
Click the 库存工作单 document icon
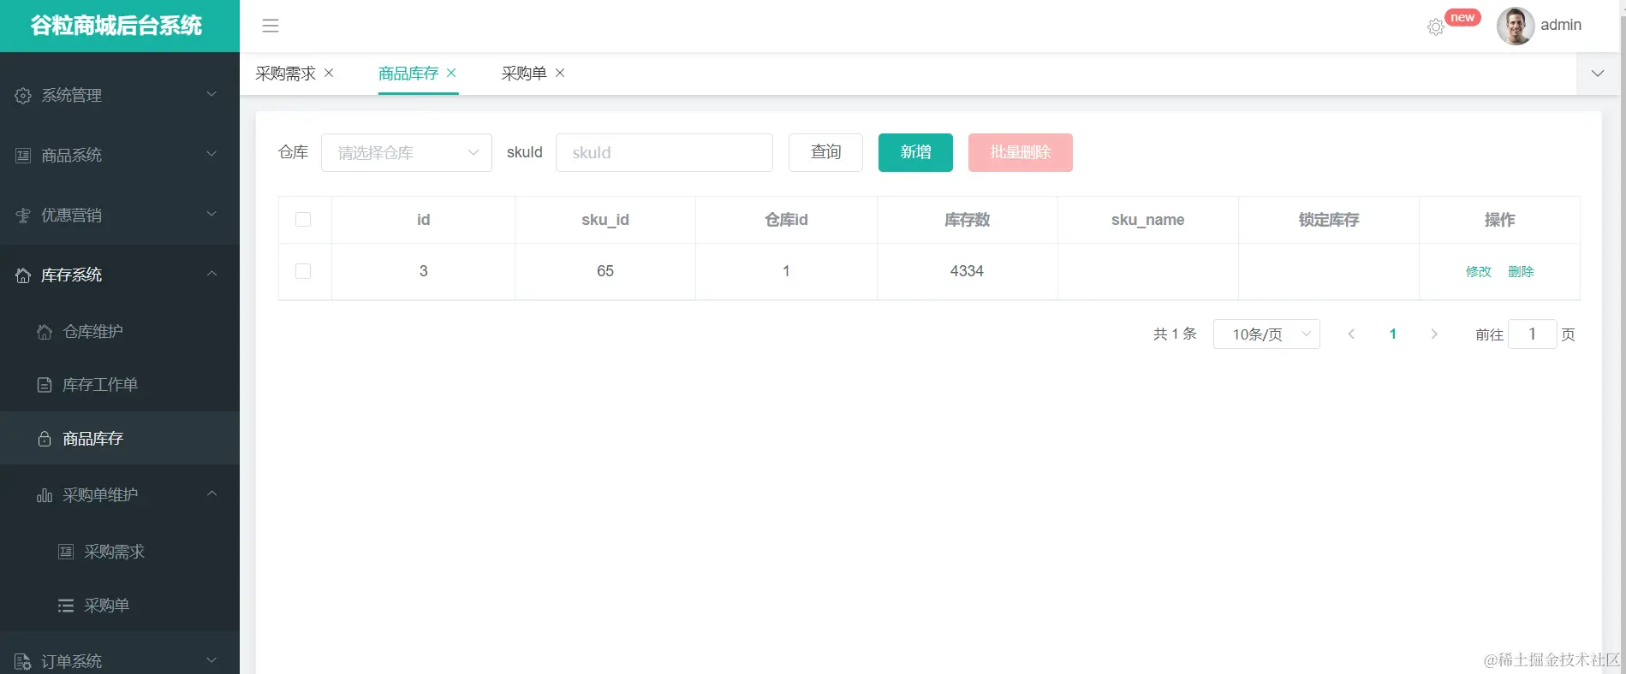click(x=45, y=385)
